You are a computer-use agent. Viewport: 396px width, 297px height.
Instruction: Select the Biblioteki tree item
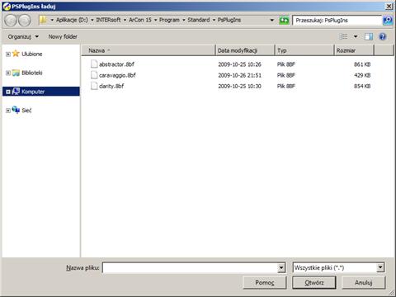[x=32, y=73]
